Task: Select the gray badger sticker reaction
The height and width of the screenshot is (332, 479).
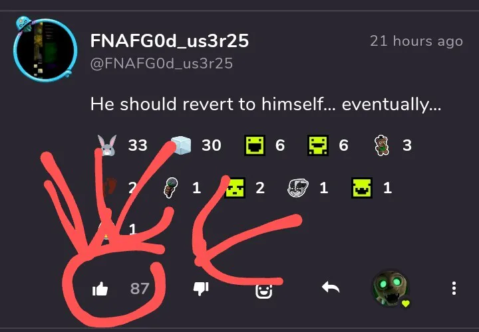Action: [298, 187]
